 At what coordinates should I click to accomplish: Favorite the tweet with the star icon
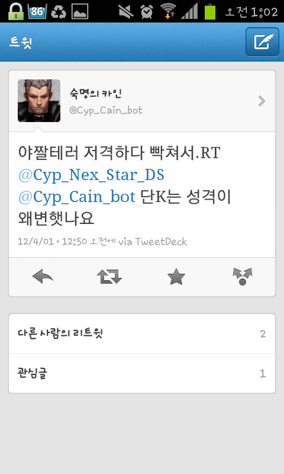pos(176,277)
